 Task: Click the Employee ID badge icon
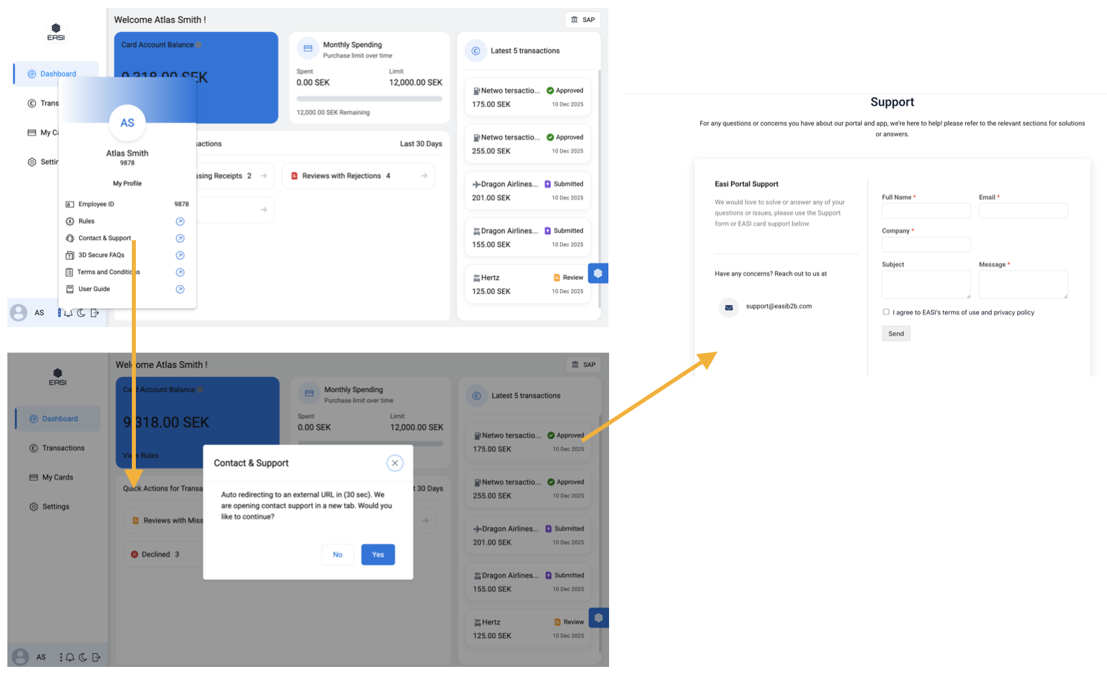(70, 204)
